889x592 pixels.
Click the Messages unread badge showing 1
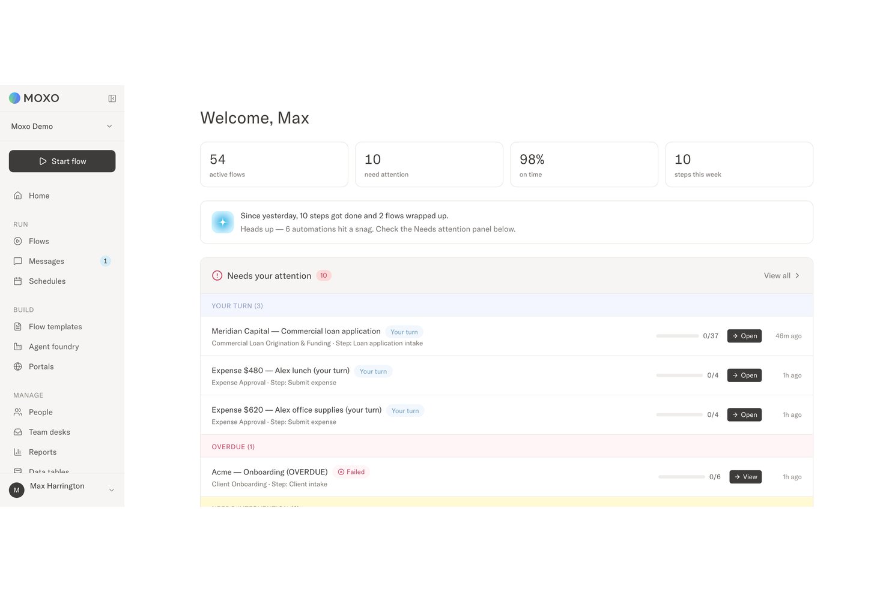pos(105,261)
